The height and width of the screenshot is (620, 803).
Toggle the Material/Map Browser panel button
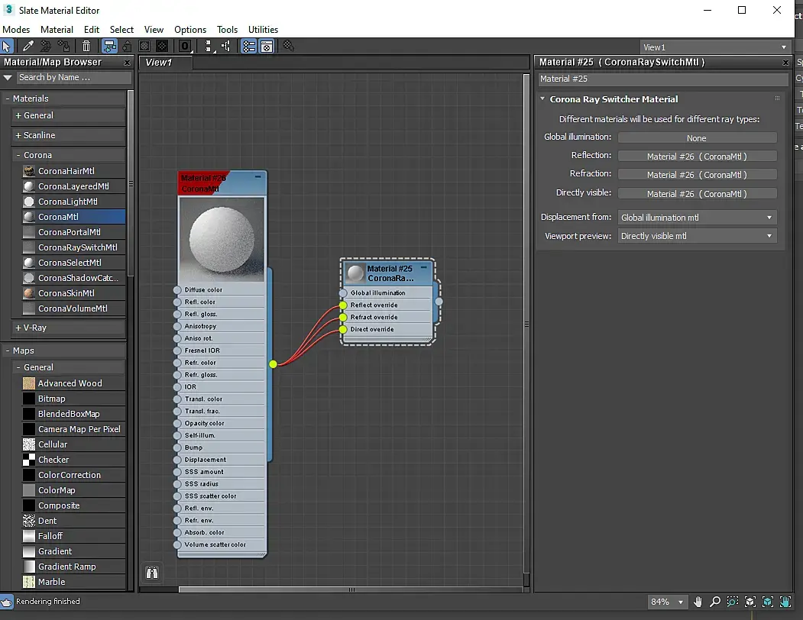pos(249,47)
